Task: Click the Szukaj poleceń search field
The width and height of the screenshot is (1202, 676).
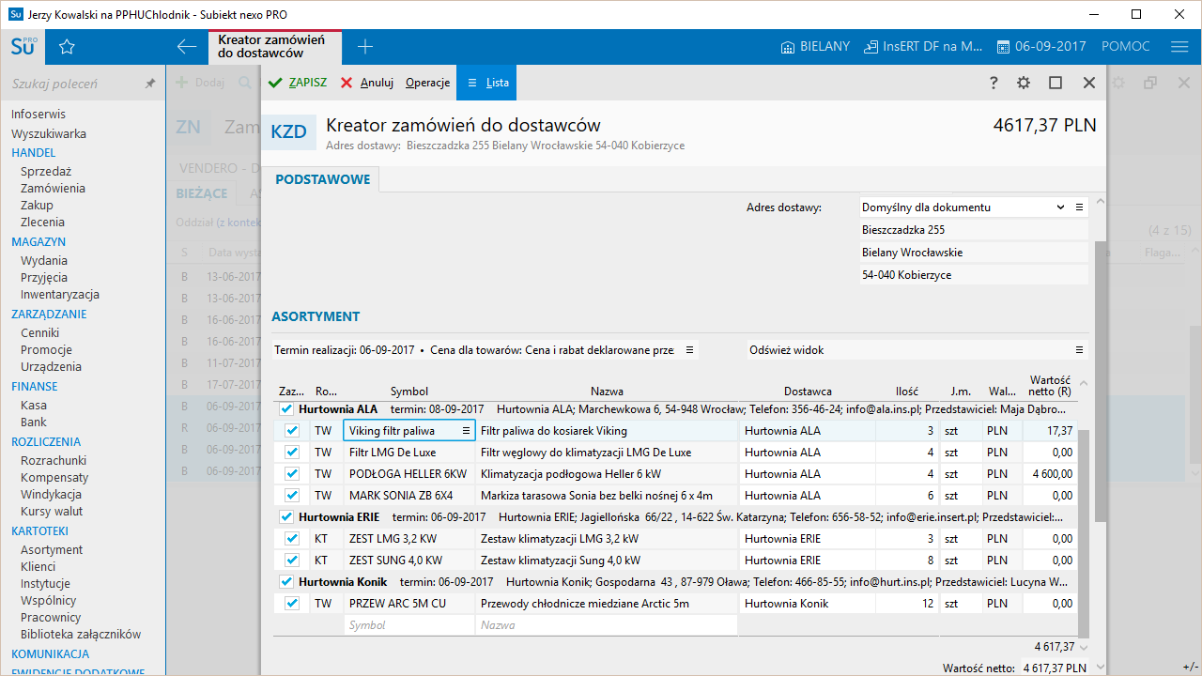Action: [73, 84]
